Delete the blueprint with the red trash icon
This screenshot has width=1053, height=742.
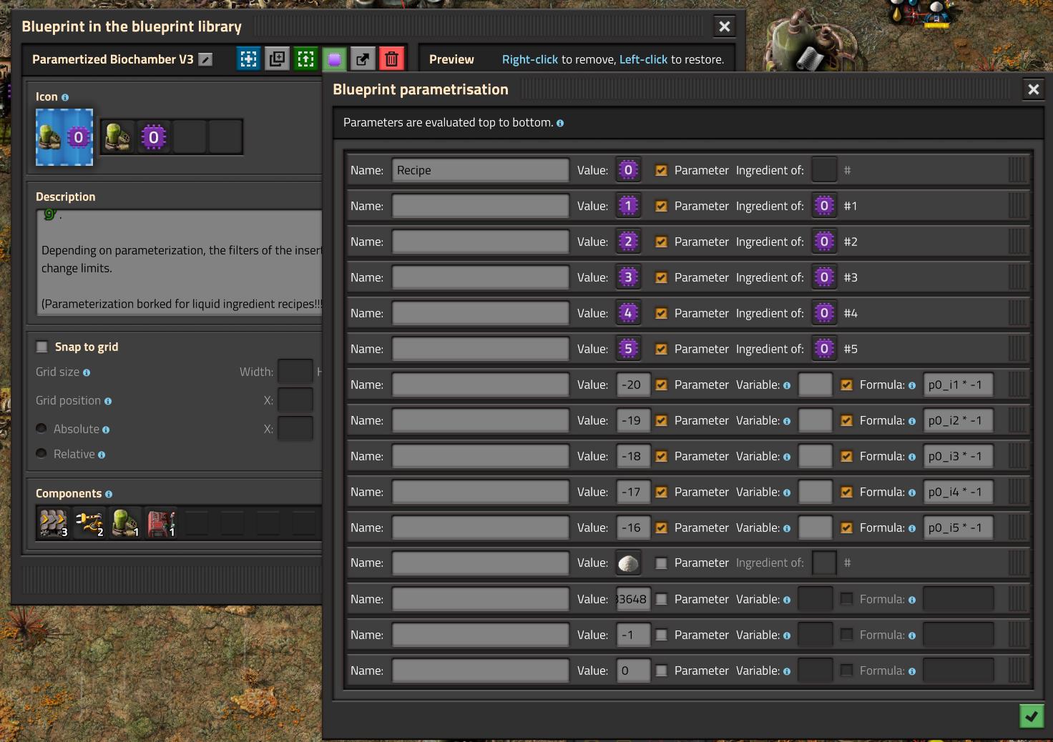click(x=391, y=59)
